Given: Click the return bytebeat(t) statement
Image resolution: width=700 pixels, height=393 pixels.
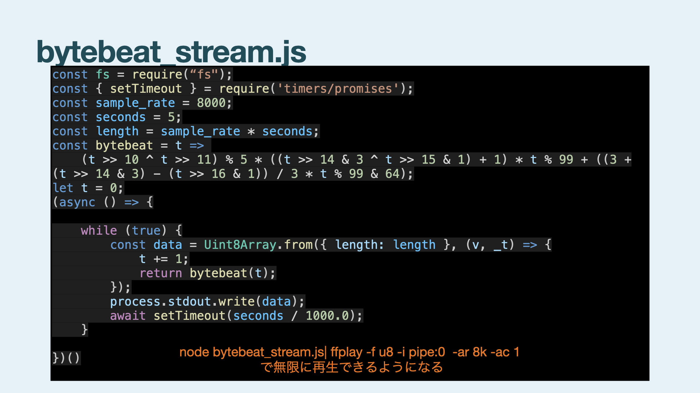Looking at the screenshot, I should click(207, 273).
